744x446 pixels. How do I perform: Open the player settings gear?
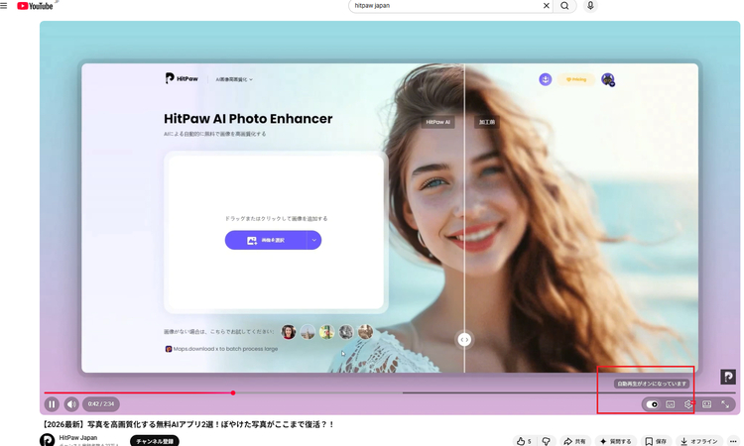688,404
